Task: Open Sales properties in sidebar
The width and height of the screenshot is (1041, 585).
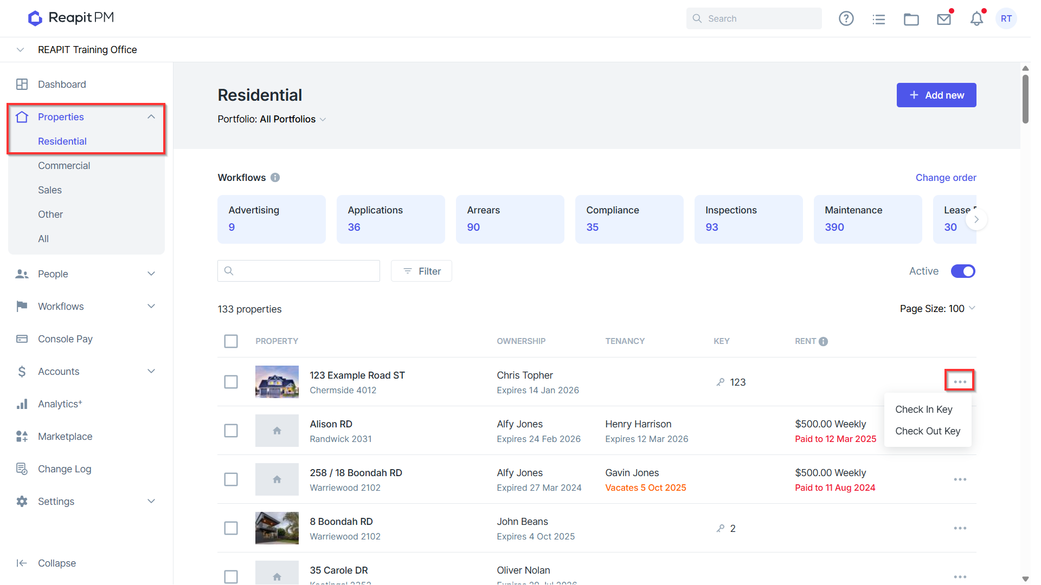Action: click(x=50, y=190)
